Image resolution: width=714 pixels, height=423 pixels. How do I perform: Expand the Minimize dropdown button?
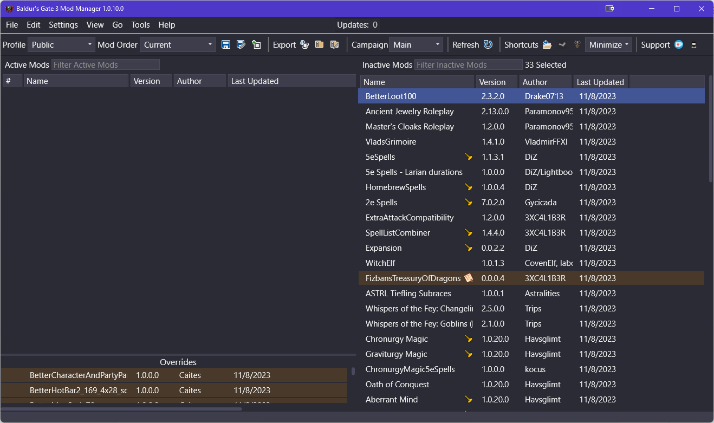point(609,45)
